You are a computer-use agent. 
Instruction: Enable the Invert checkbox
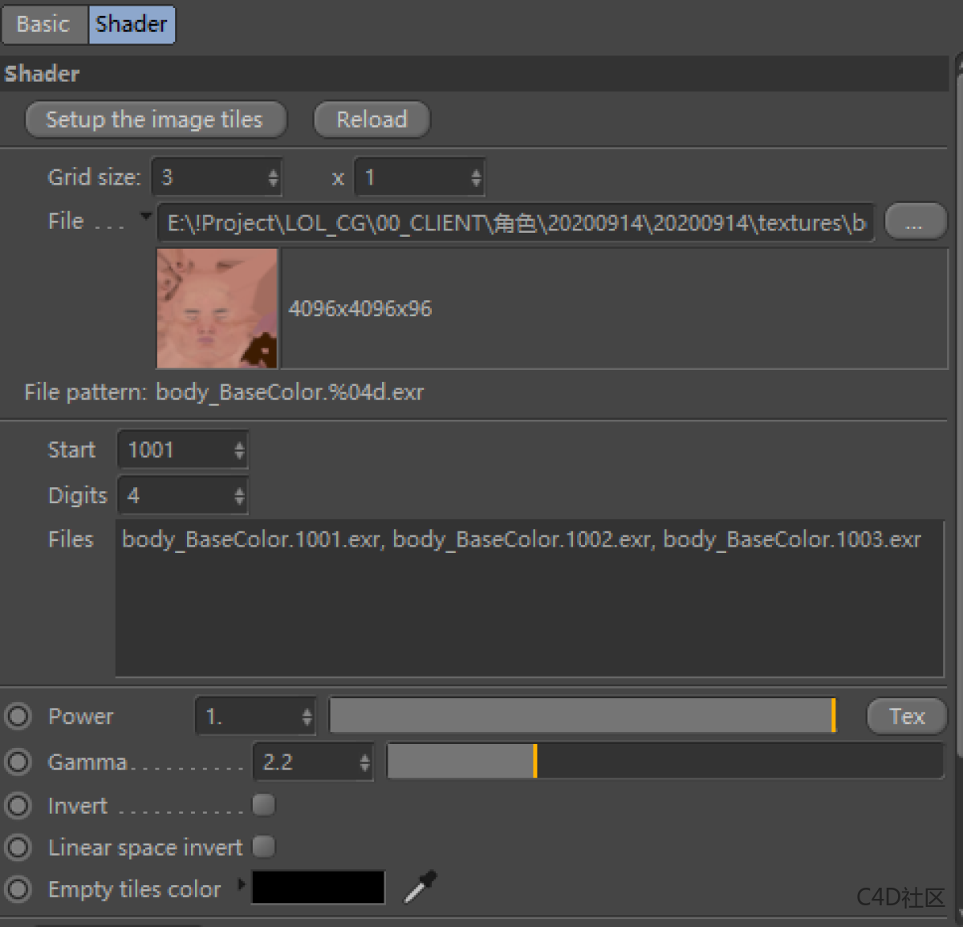(x=263, y=805)
